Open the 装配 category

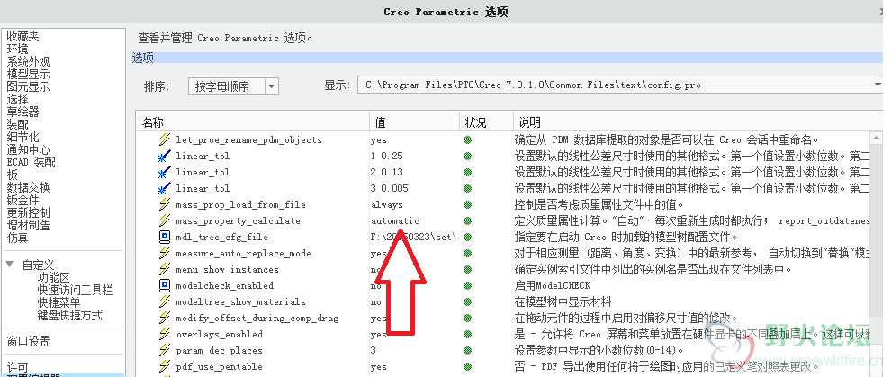(x=17, y=124)
